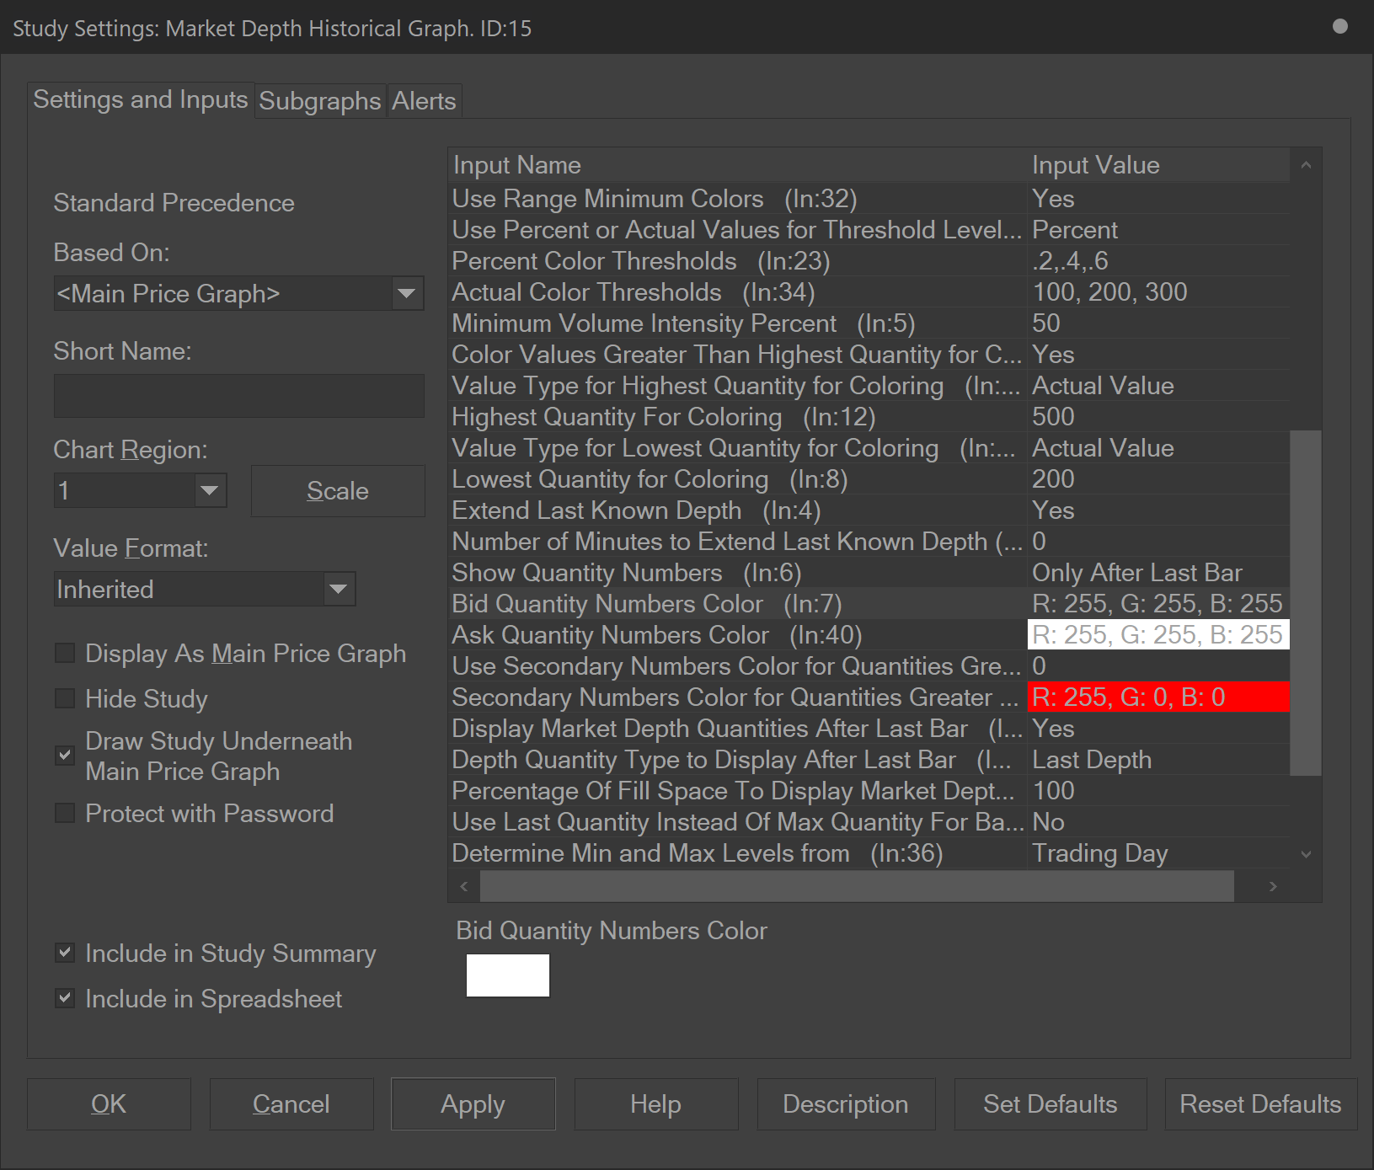Click Show Quantity Numbers value Only After Last Bar
This screenshot has height=1170, width=1374.
(1158, 573)
